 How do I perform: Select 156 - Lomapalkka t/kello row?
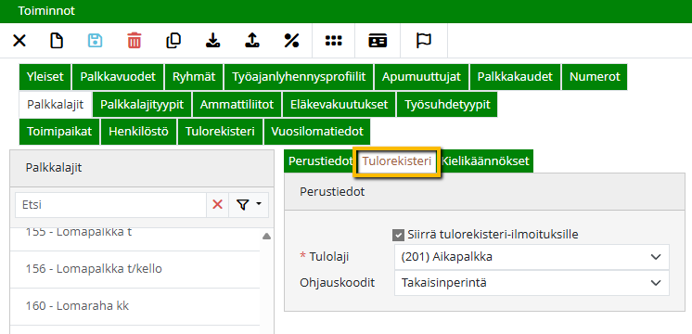coord(135,269)
